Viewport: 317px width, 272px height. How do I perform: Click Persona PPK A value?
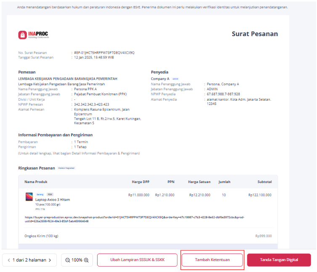click(x=85, y=89)
